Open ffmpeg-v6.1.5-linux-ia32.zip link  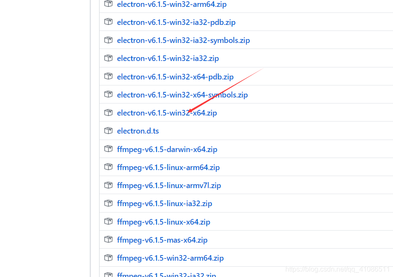pyautogui.click(x=164, y=204)
